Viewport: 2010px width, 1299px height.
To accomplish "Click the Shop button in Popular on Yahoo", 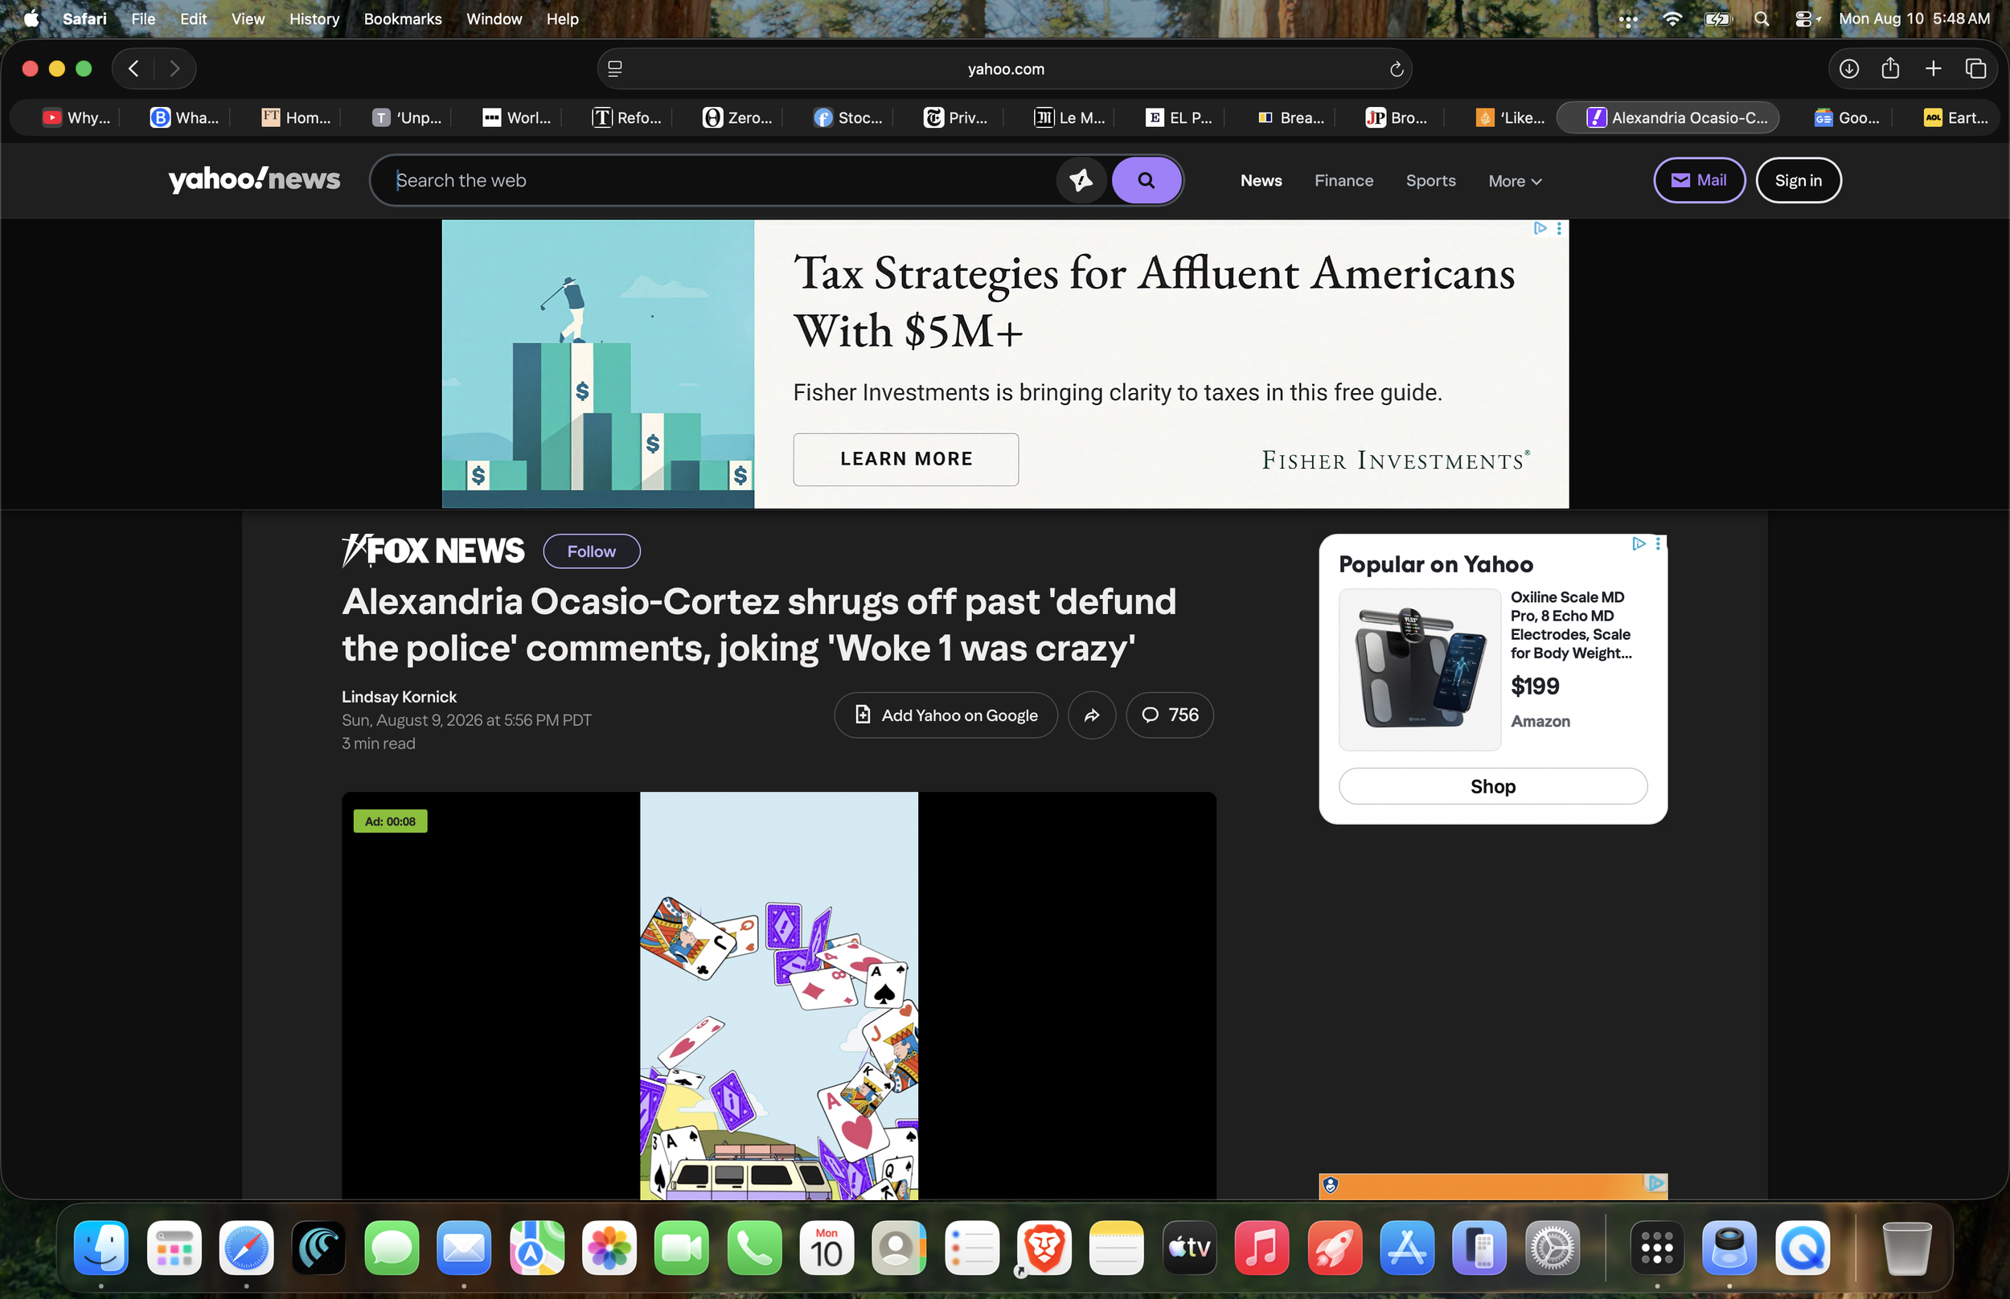I will pyautogui.click(x=1493, y=786).
